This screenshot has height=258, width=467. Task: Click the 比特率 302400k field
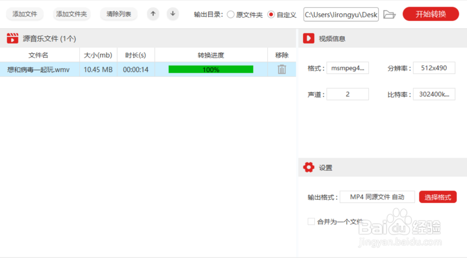(434, 94)
